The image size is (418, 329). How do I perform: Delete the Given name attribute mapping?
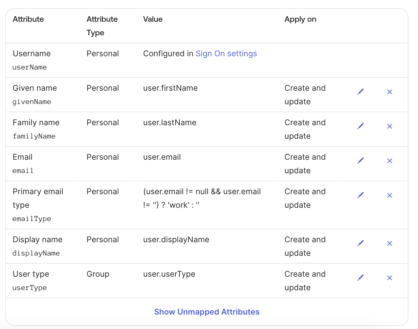(x=389, y=92)
